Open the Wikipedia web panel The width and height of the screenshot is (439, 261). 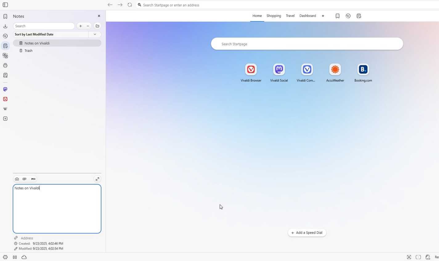click(5, 108)
